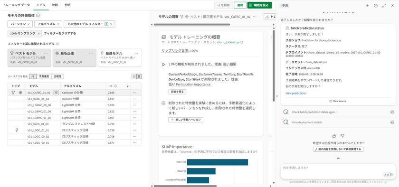Open more options on 最も正確 card

point(91,54)
